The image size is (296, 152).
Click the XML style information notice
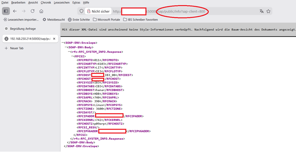pos(179,30)
